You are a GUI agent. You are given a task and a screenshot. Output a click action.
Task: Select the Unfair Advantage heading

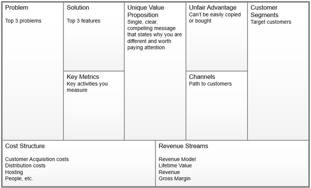pyautogui.click(x=212, y=8)
